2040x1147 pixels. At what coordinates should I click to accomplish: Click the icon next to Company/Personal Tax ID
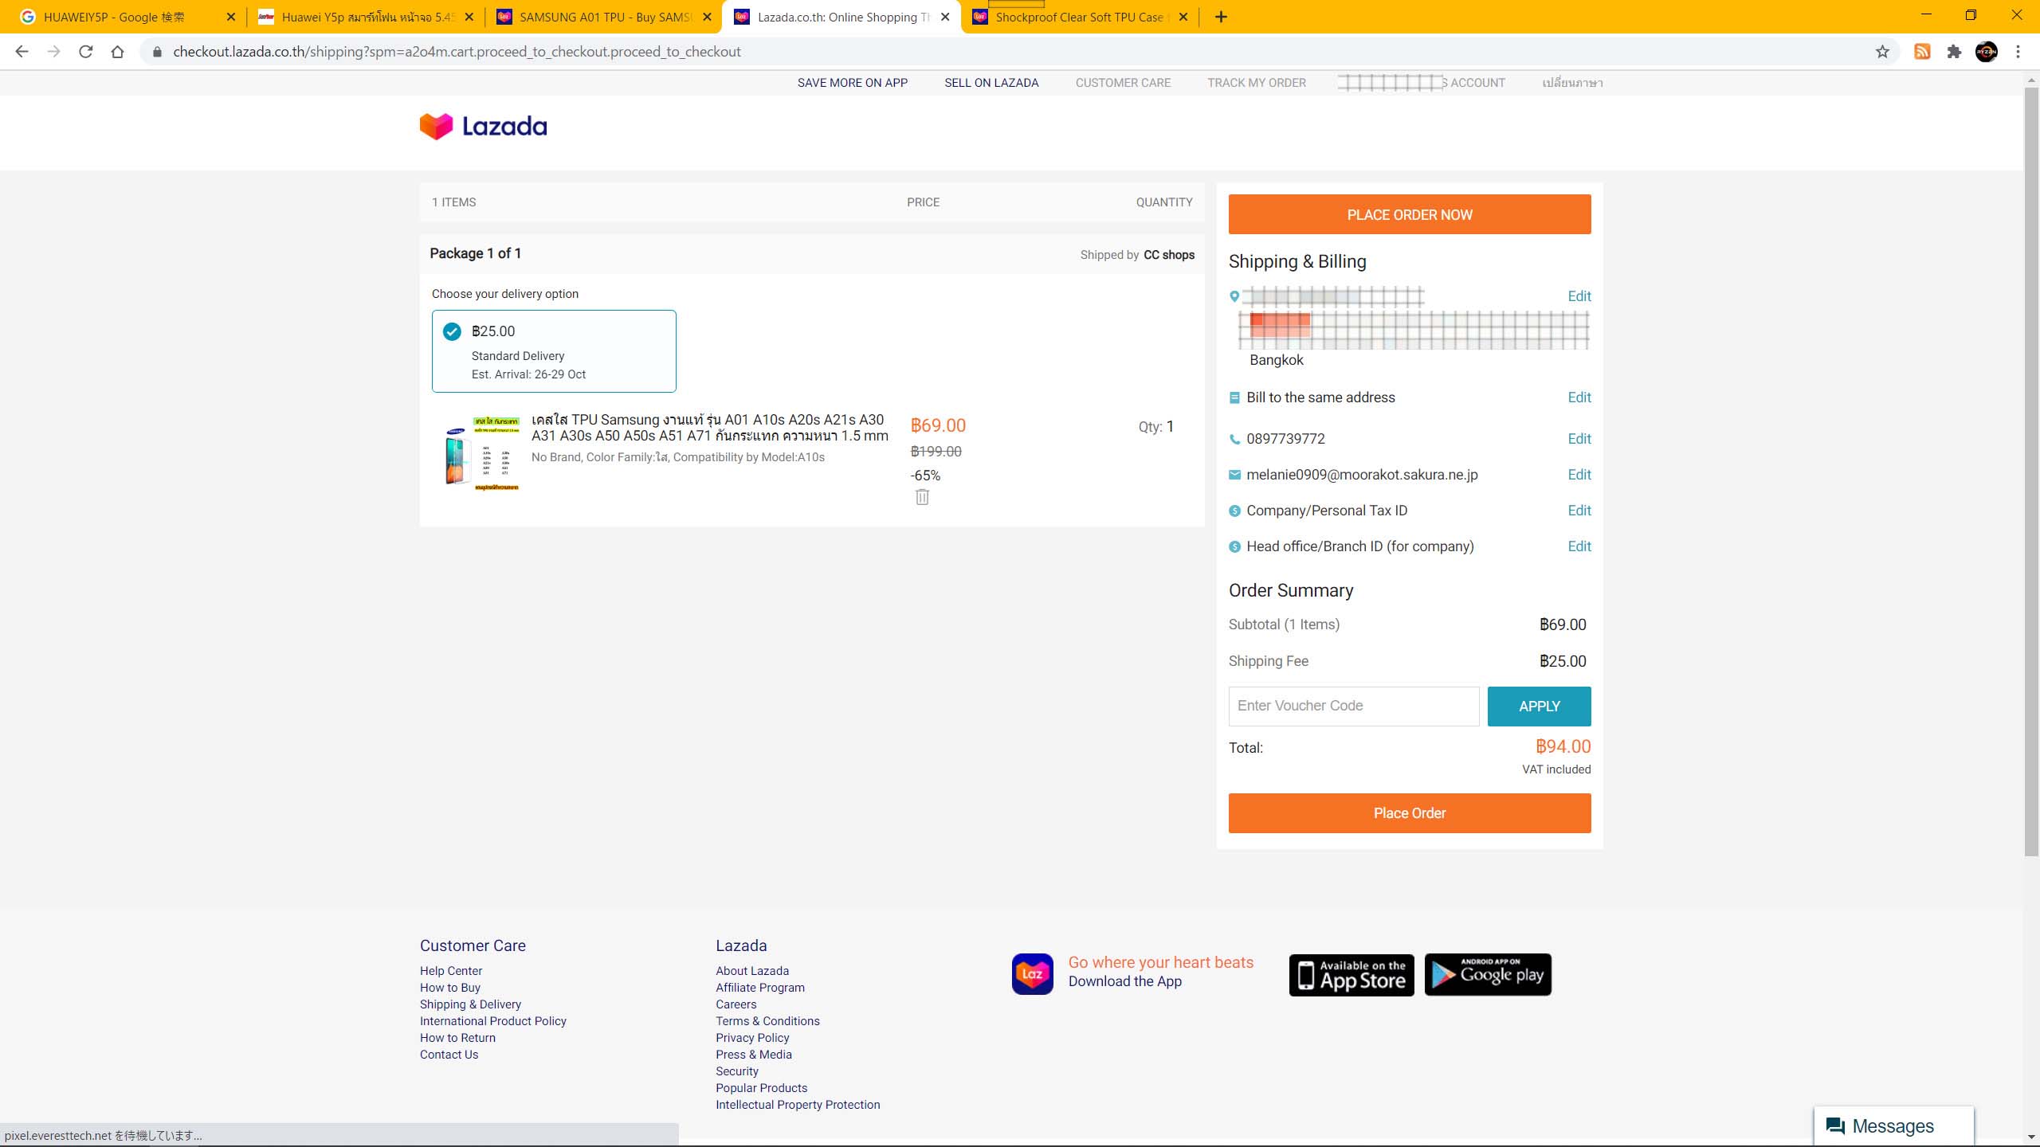tap(1234, 511)
